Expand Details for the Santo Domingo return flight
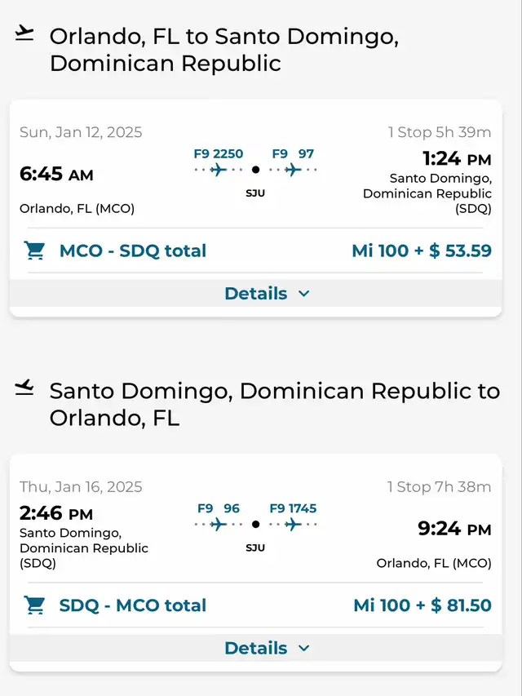 point(256,648)
